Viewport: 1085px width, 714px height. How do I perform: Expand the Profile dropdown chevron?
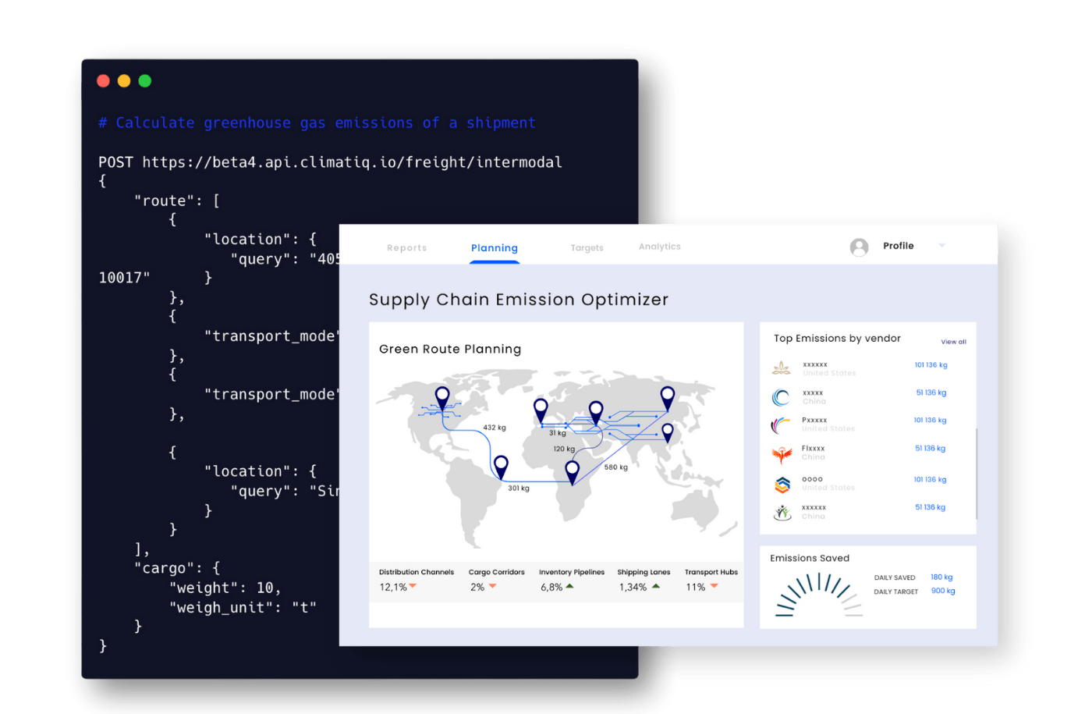(941, 246)
